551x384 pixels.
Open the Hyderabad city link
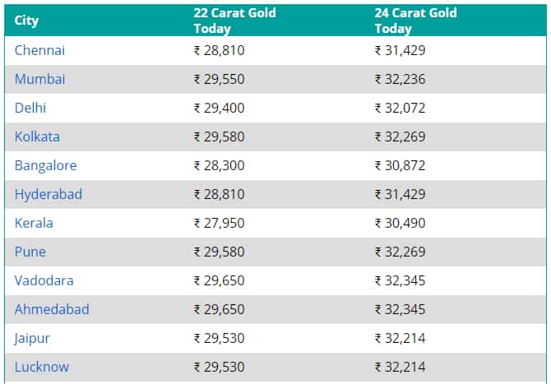point(49,194)
